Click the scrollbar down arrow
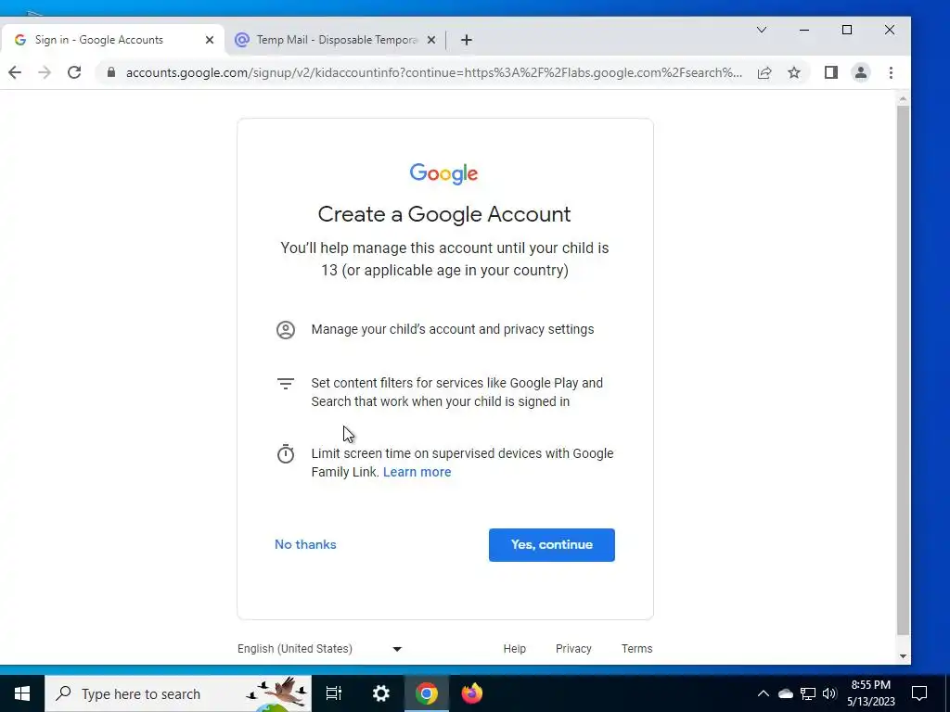The image size is (950, 712). [903, 656]
